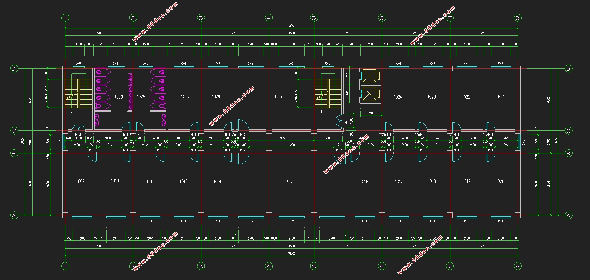This screenshot has height=280, width=590.
Task: Select bottom axis bubble 5
Action: point(314,266)
